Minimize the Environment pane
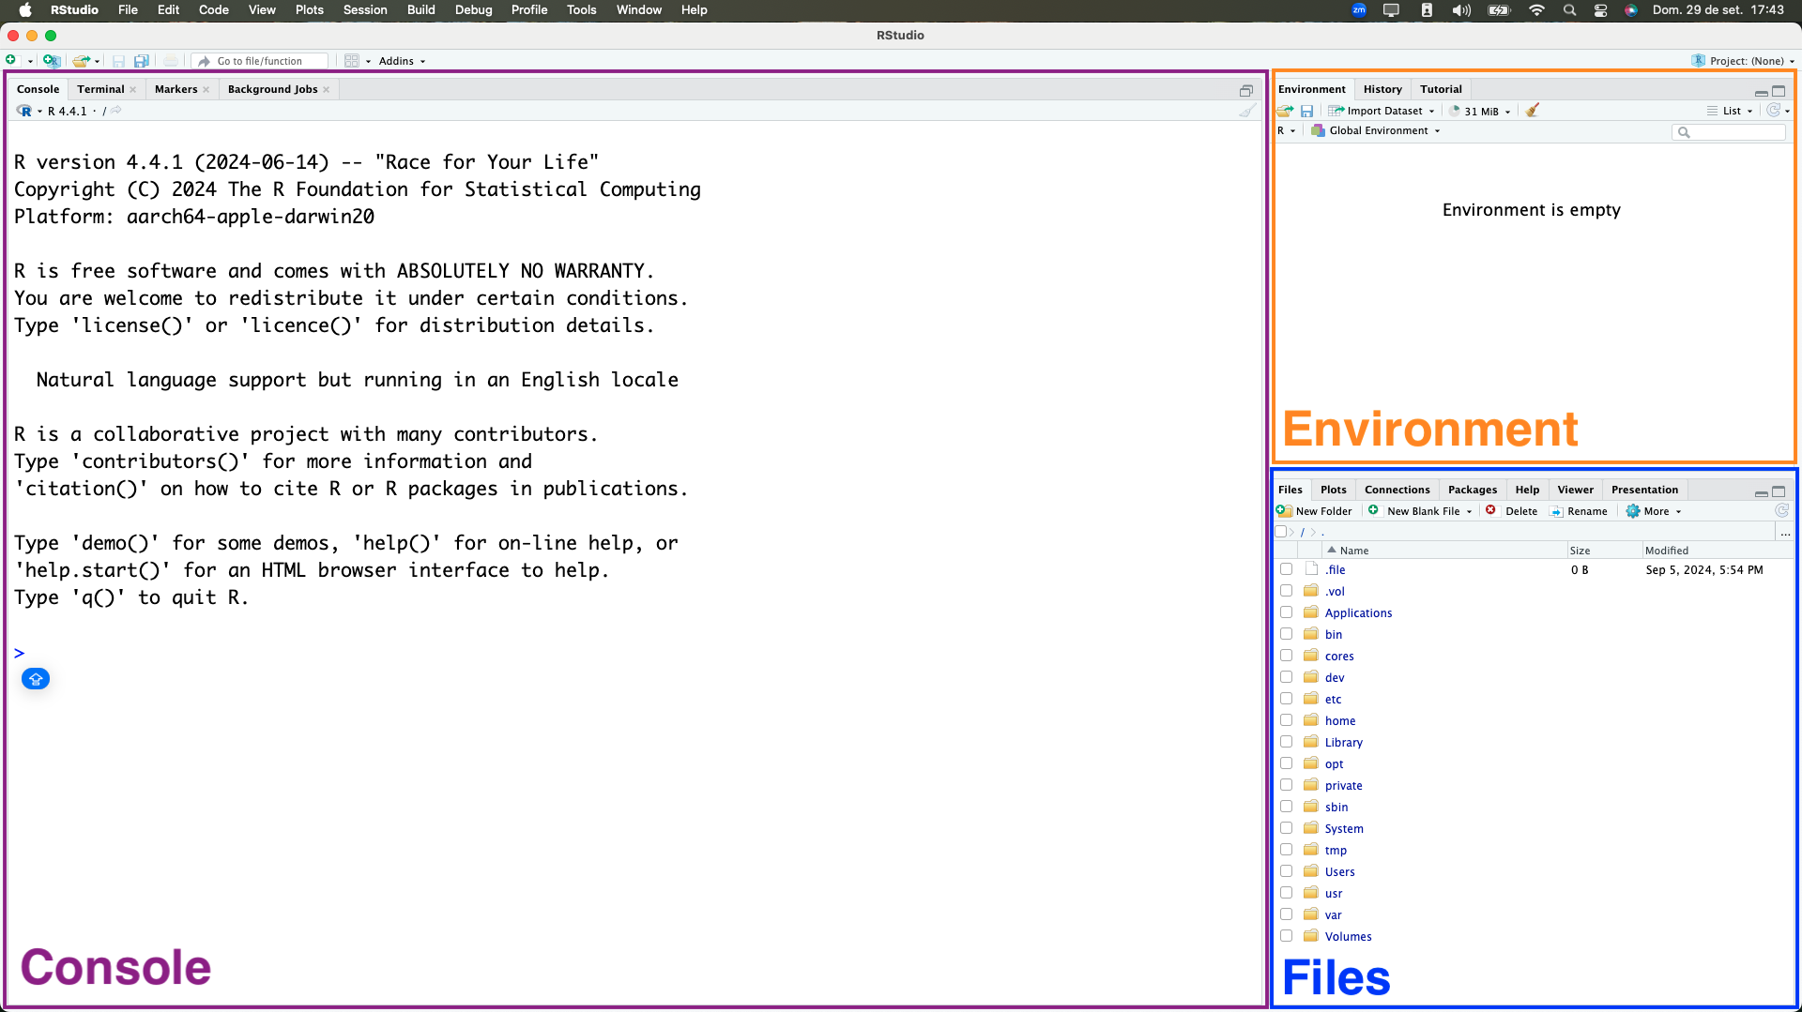Viewport: 1802px width, 1012px height. tap(1761, 92)
